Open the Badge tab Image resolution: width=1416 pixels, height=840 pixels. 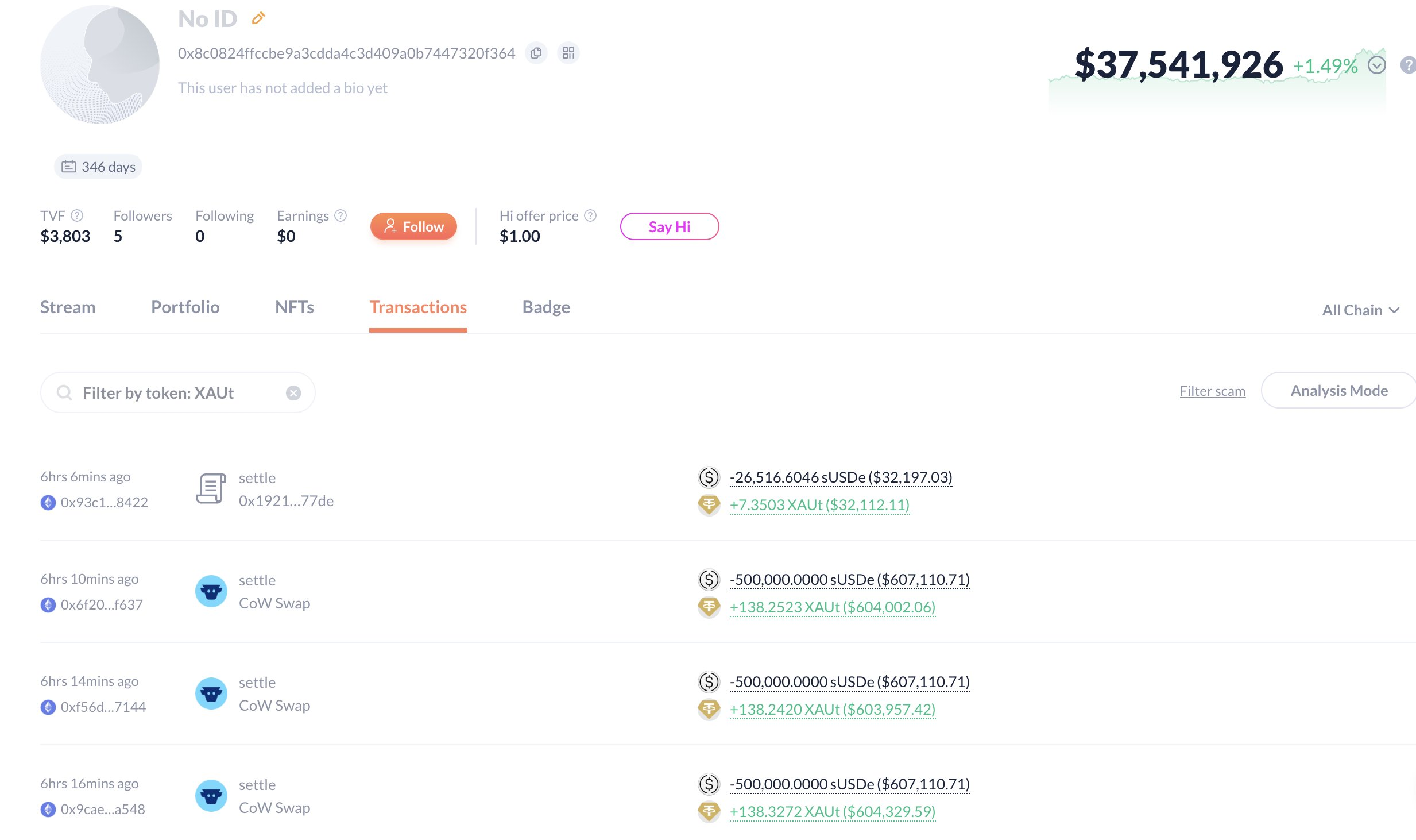tap(545, 307)
